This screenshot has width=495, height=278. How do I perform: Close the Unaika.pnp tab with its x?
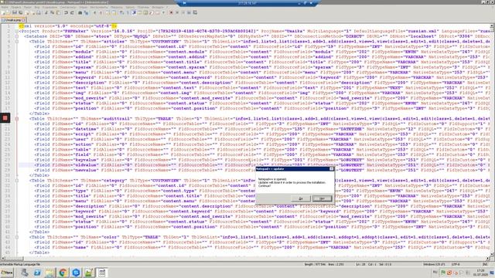pos(23,20)
